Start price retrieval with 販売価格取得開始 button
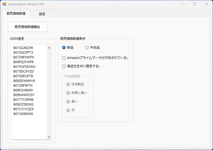Screen dimensions: 213x150 (x=28, y=27)
